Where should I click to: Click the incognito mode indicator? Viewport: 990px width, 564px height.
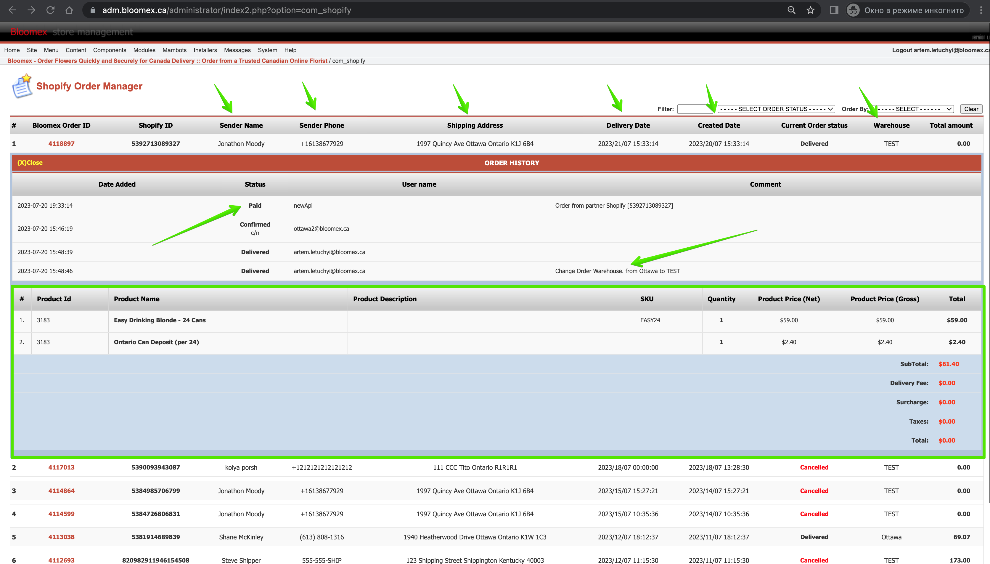(908, 10)
